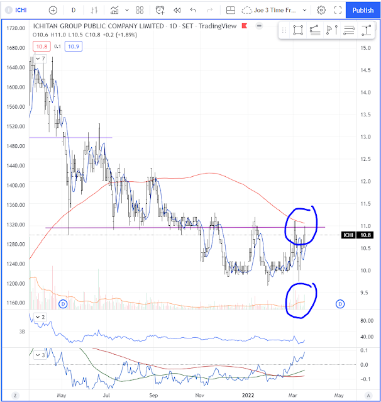Click the red flag next to symbol title

coord(245,26)
